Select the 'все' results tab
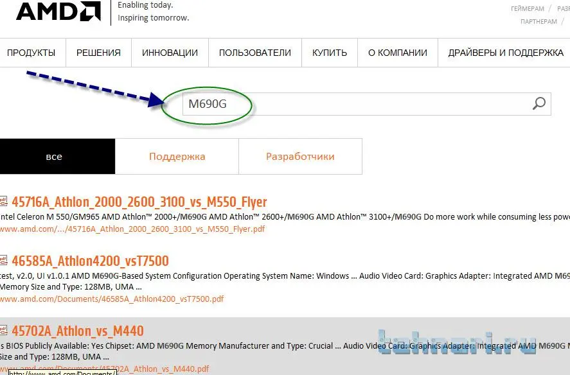570x375 pixels. [57, 156]
